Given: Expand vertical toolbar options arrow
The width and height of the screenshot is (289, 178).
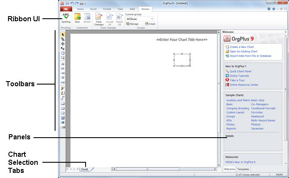Looking at the screenshot, I should [63, 127].
